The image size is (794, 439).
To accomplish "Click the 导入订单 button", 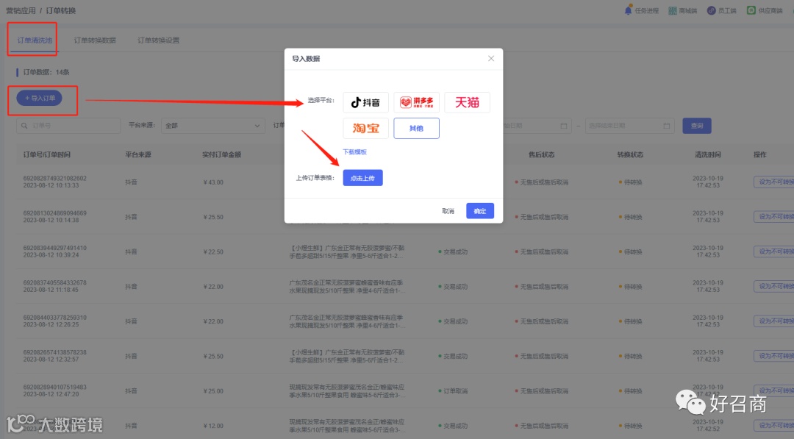I will click(x=40, y=99).
